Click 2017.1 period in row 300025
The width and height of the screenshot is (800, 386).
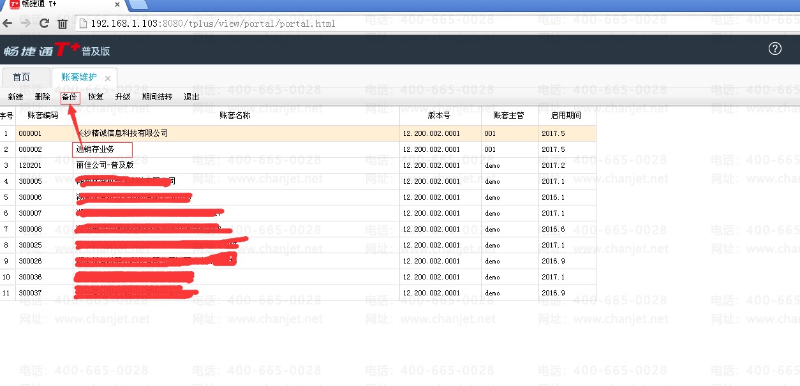[x=553, y=245]
